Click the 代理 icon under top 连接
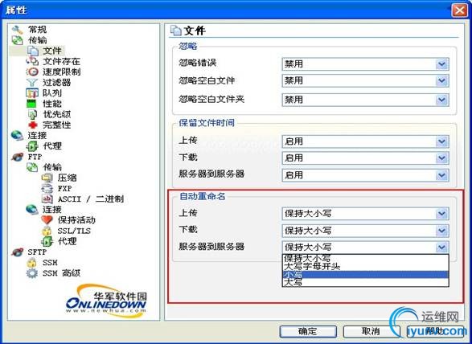This screenshot has width=472, height=344. [x=32, y=146]
